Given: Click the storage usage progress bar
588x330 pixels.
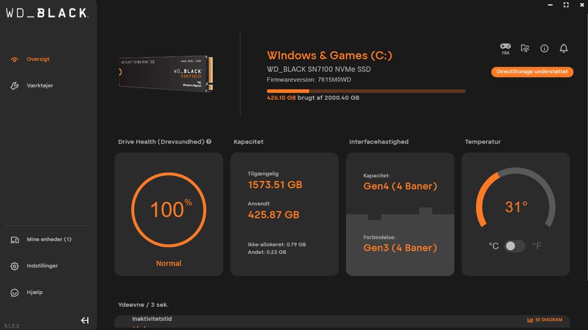Looking at the screenshot, I should pyautogui.click(x=366, y=91).
